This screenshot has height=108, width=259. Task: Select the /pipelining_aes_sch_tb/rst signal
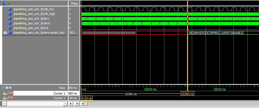coord(31,28)
